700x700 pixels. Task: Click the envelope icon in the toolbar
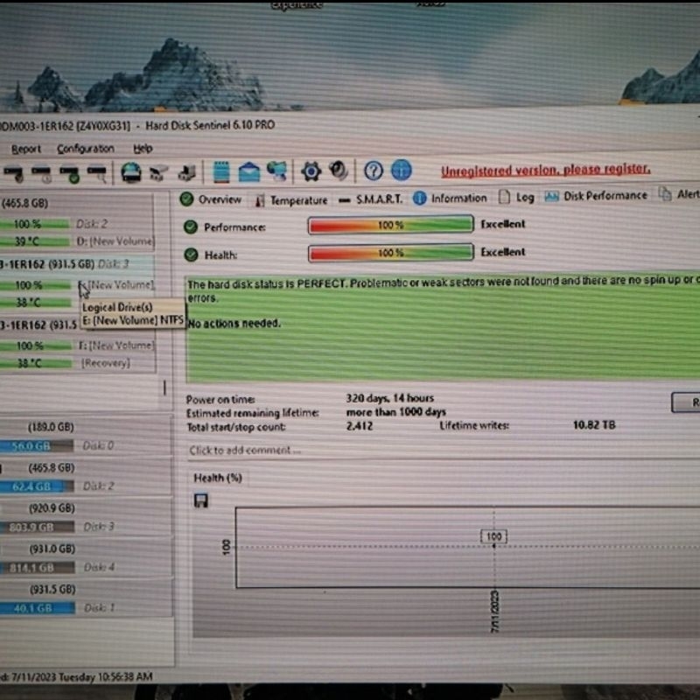[249, 171]
